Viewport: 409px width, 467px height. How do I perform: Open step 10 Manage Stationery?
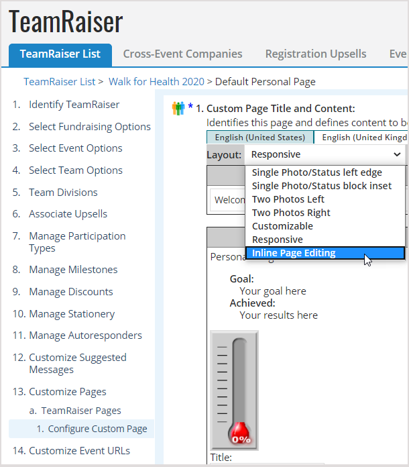[72, 314]
